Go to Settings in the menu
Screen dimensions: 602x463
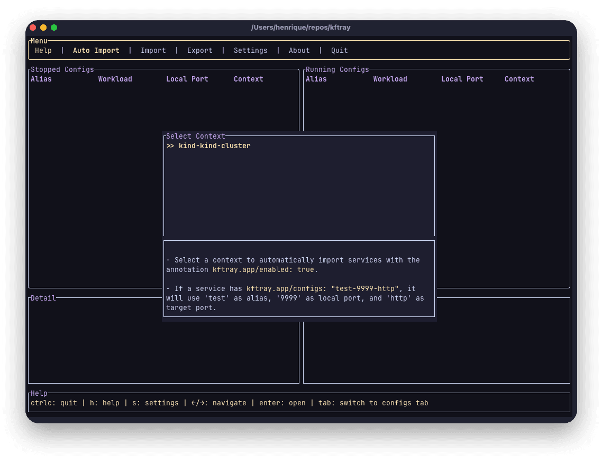tap(250, 50)
